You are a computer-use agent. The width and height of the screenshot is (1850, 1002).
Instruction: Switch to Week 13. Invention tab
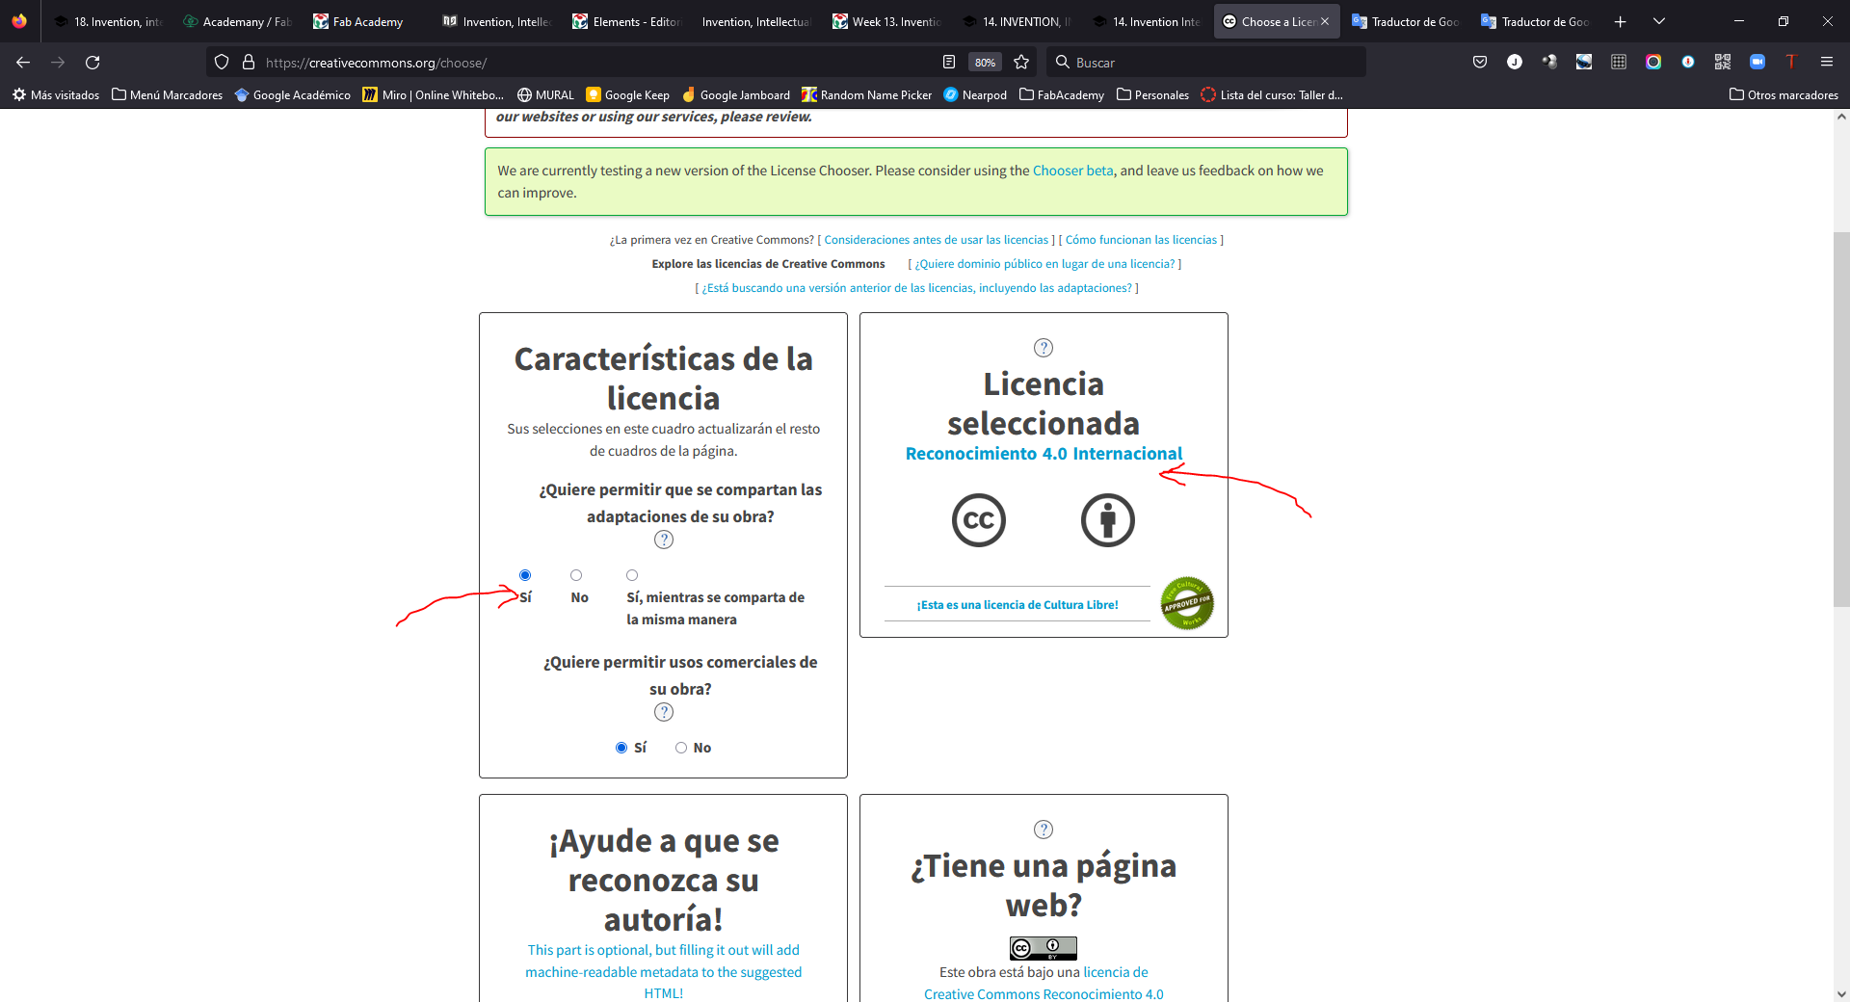point(886,21)
